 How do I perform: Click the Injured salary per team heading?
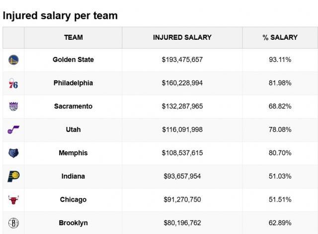coord(60,15)
